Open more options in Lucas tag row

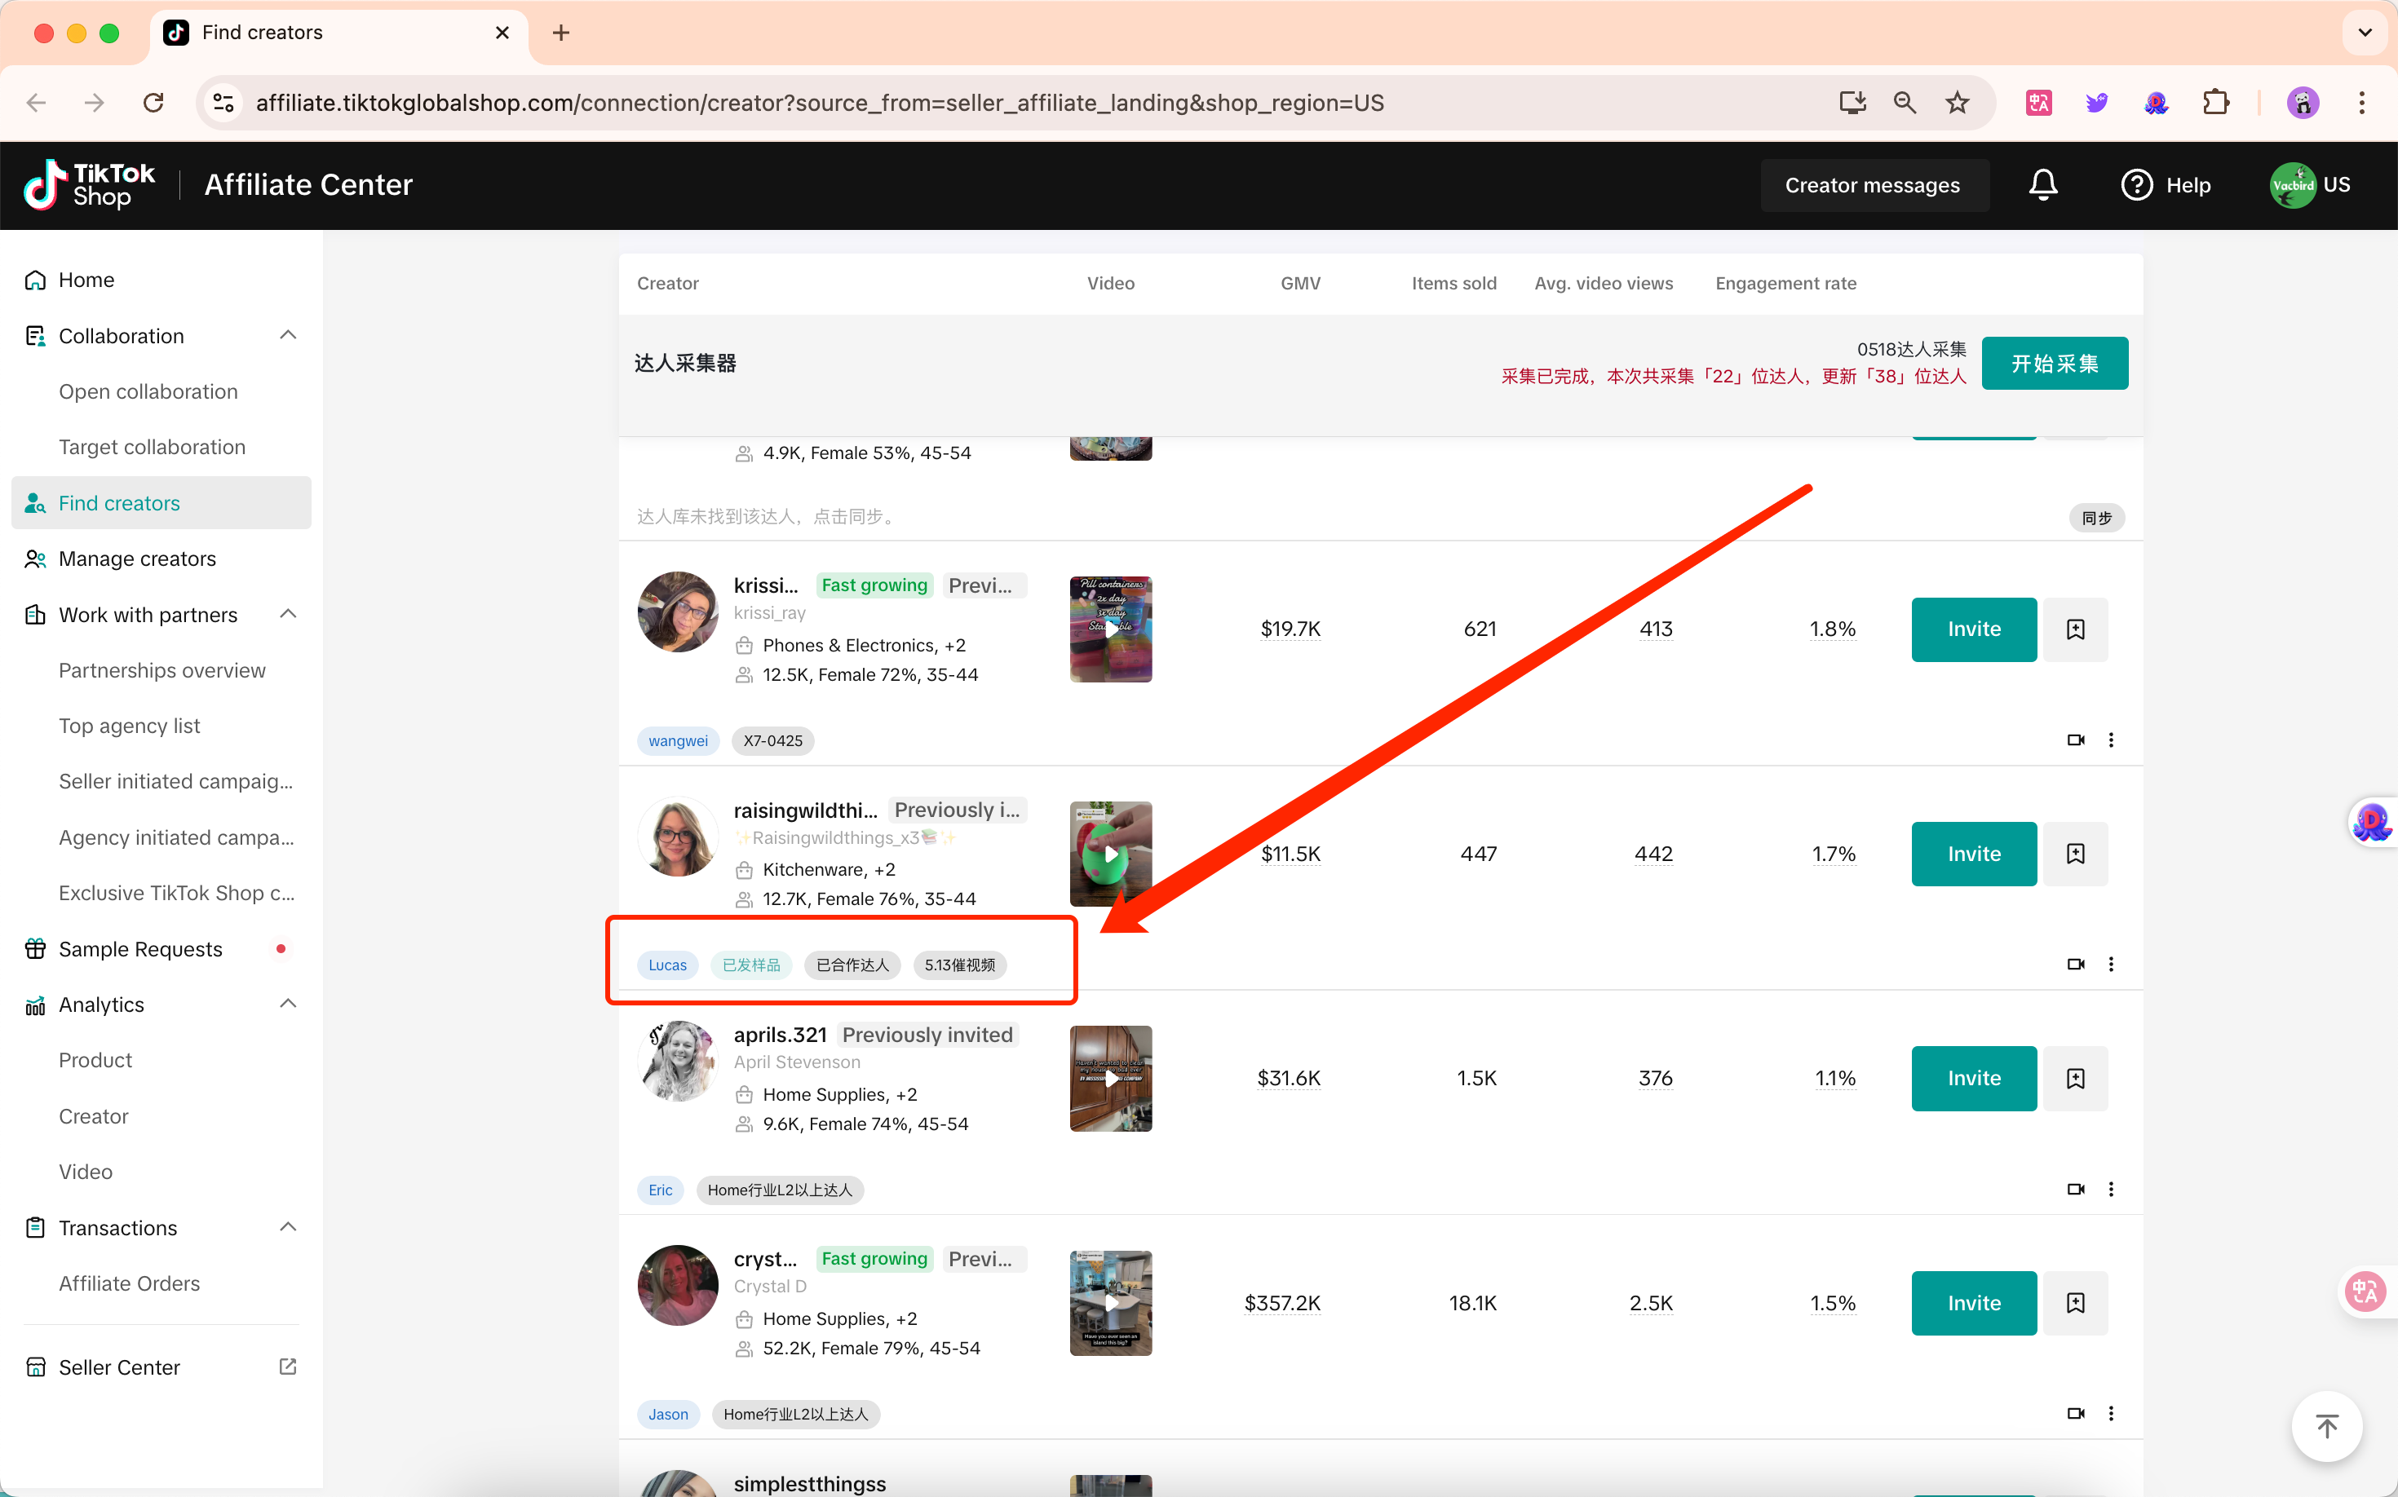[2111, 965]
